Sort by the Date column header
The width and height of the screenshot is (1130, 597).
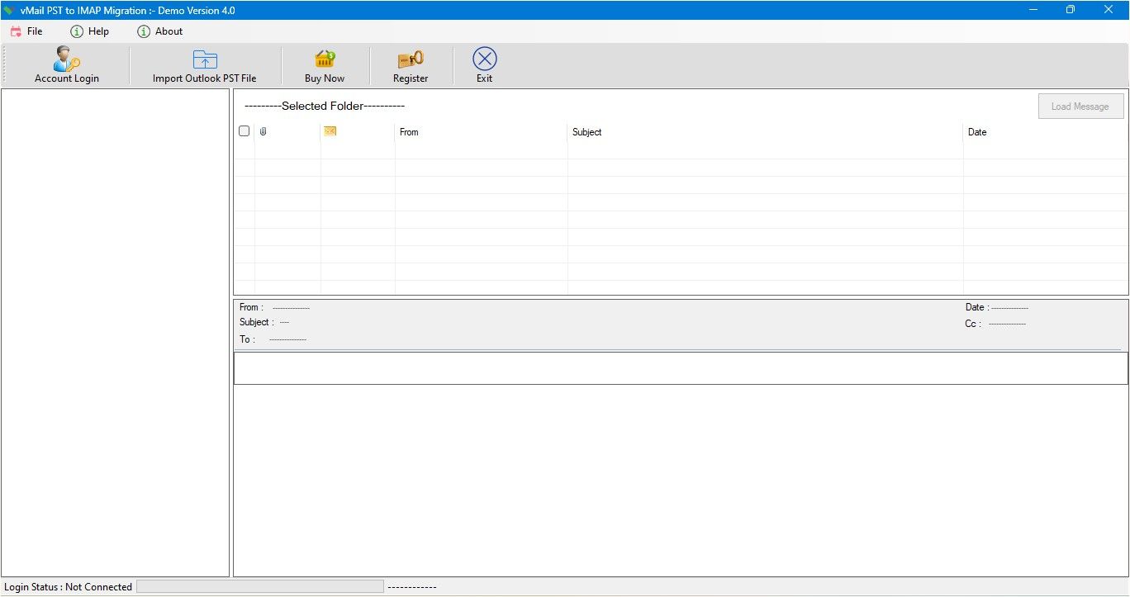(x=1045, y=132)
